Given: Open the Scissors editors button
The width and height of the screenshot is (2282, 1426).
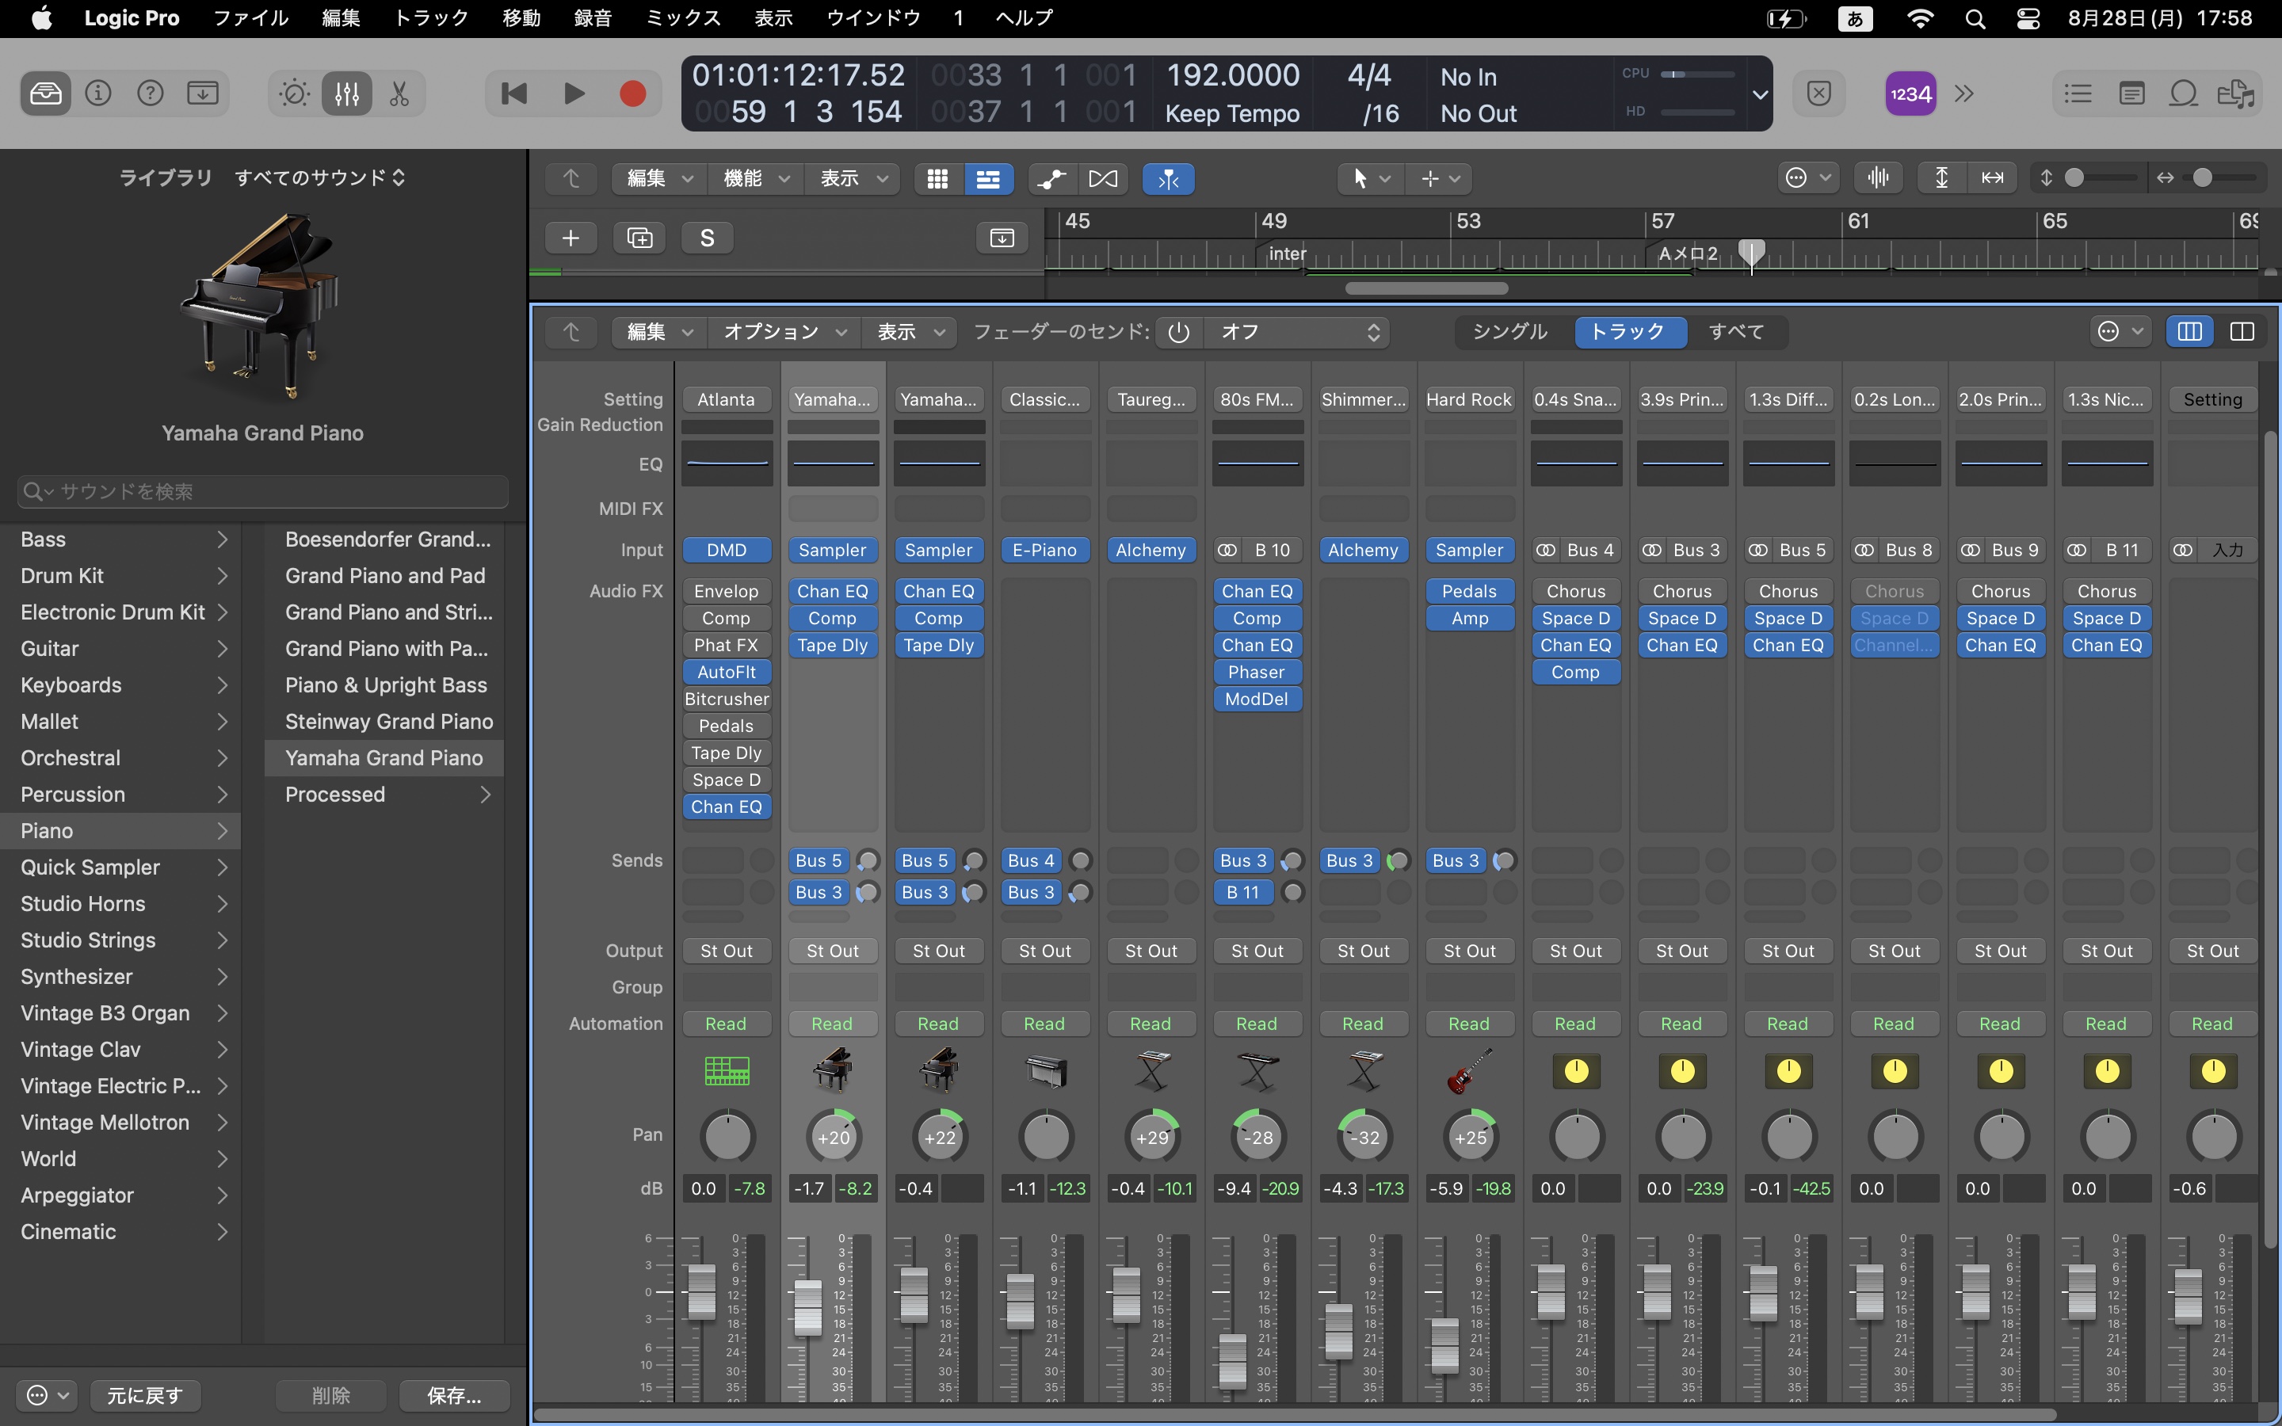Looking at the screenshot, I should 399,93.
